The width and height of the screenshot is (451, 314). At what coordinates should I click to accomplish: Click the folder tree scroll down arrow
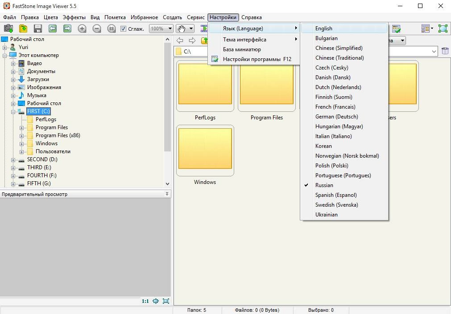[x=168, y=184]
